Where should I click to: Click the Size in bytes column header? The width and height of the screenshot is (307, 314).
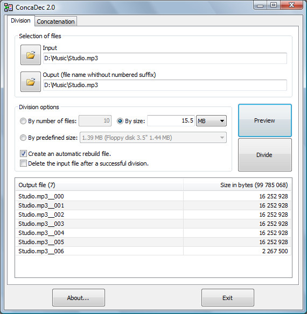[238, 185]
